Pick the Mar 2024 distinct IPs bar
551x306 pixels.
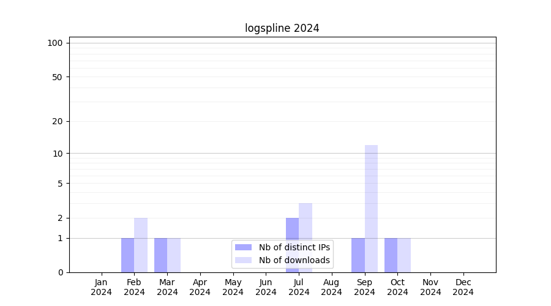pos(160,255)
